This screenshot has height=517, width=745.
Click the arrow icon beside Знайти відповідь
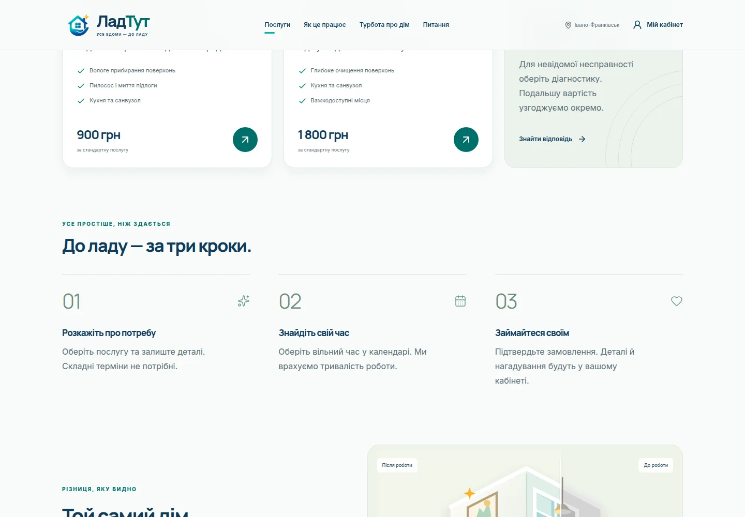tap(582, 139)
